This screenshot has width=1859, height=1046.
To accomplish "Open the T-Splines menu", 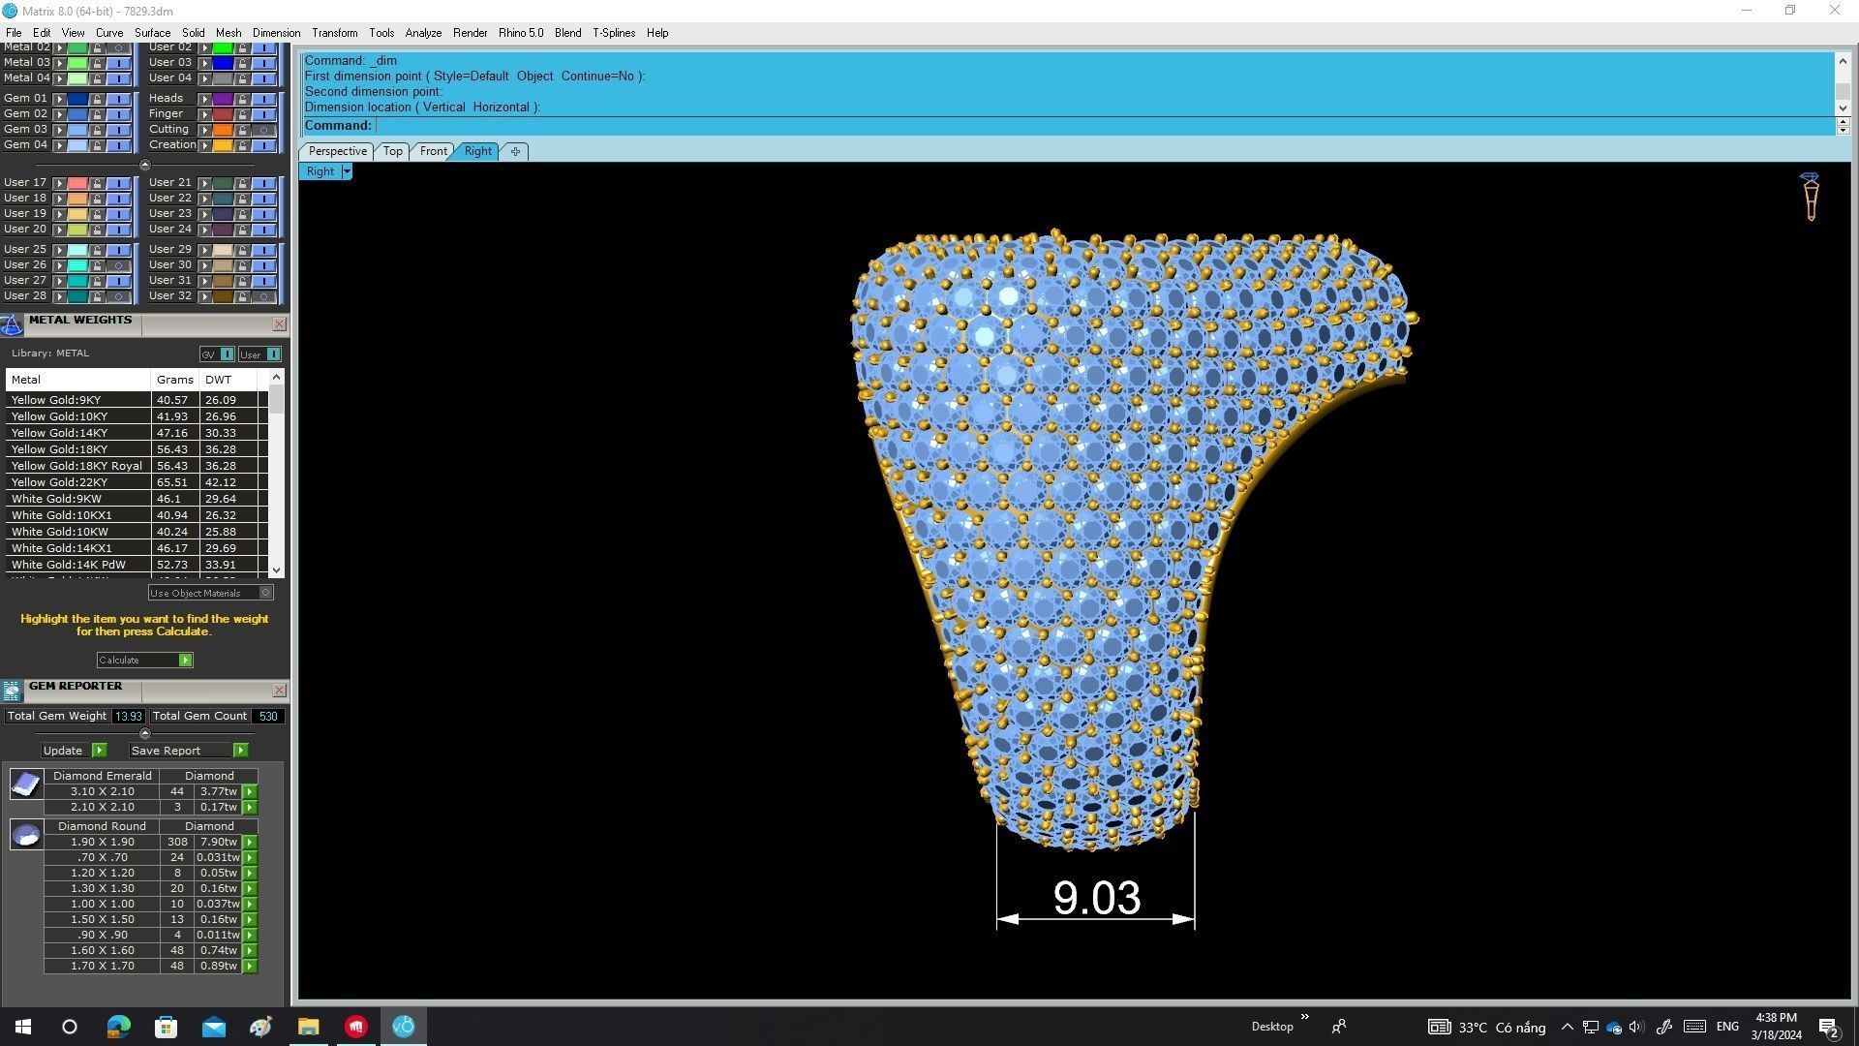I will [613, 33].
